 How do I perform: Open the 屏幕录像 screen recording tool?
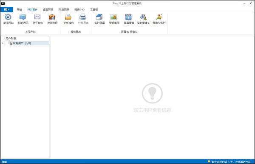coord(129,19)
